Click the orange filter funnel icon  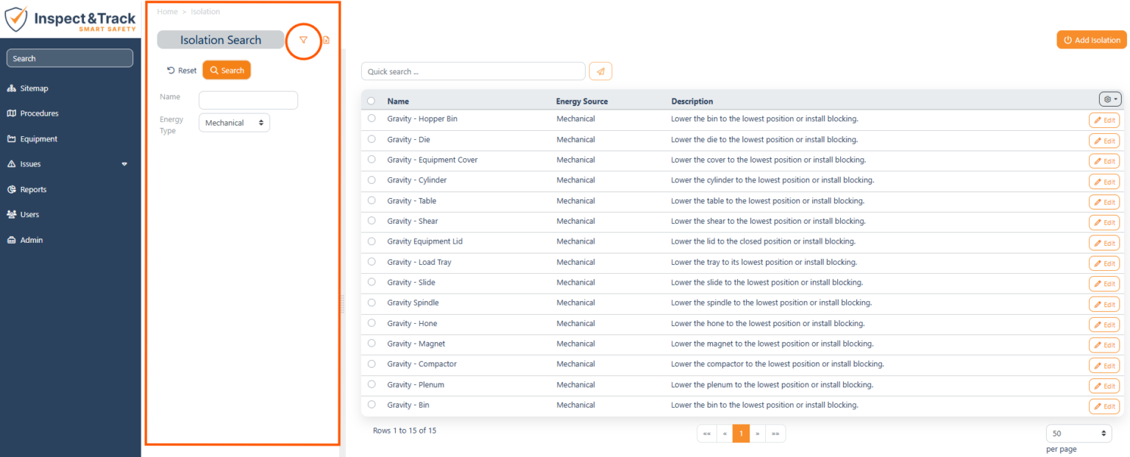point(303,40)
